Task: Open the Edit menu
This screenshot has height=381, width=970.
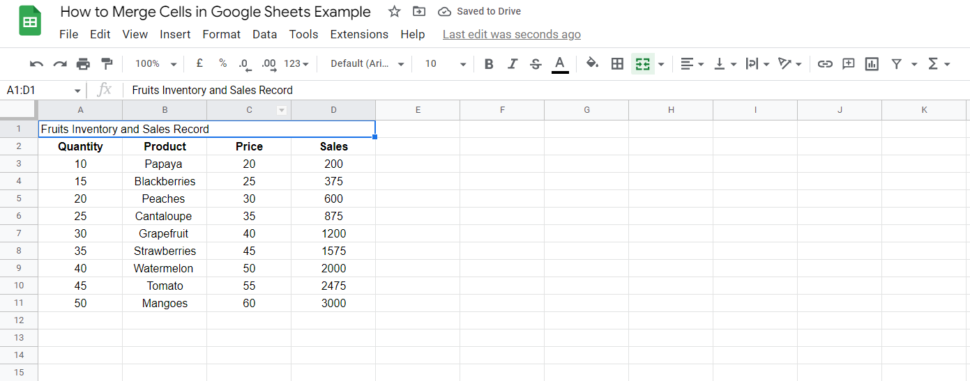Action: [x=100, y=34]
